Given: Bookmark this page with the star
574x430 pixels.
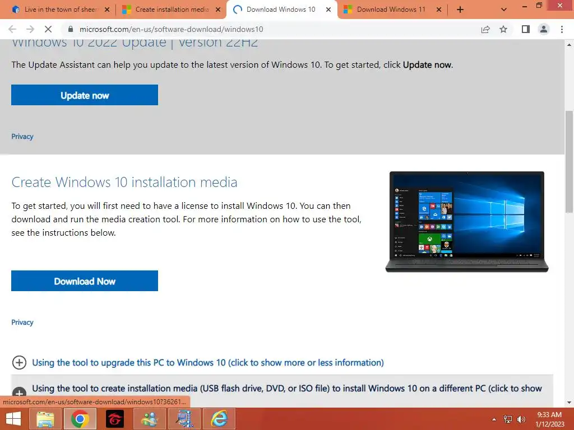Looking at the screenshot, I should 503,29.
